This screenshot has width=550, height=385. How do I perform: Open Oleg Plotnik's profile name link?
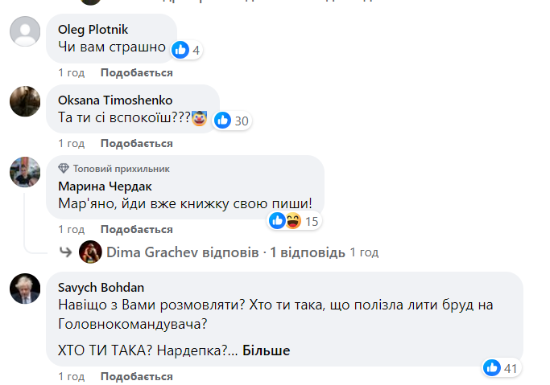click(x=92, y=30)
